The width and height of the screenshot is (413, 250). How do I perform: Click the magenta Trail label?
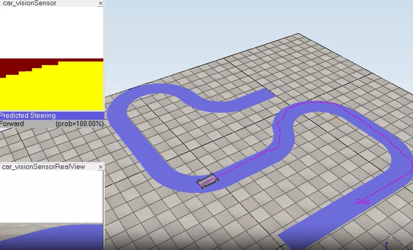click(362, 202)
